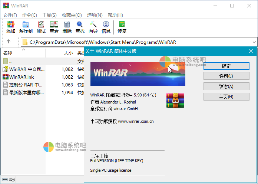Open the 工具(S) menu
The height and width of the screenshot is (184, 258).
(49, 15)
